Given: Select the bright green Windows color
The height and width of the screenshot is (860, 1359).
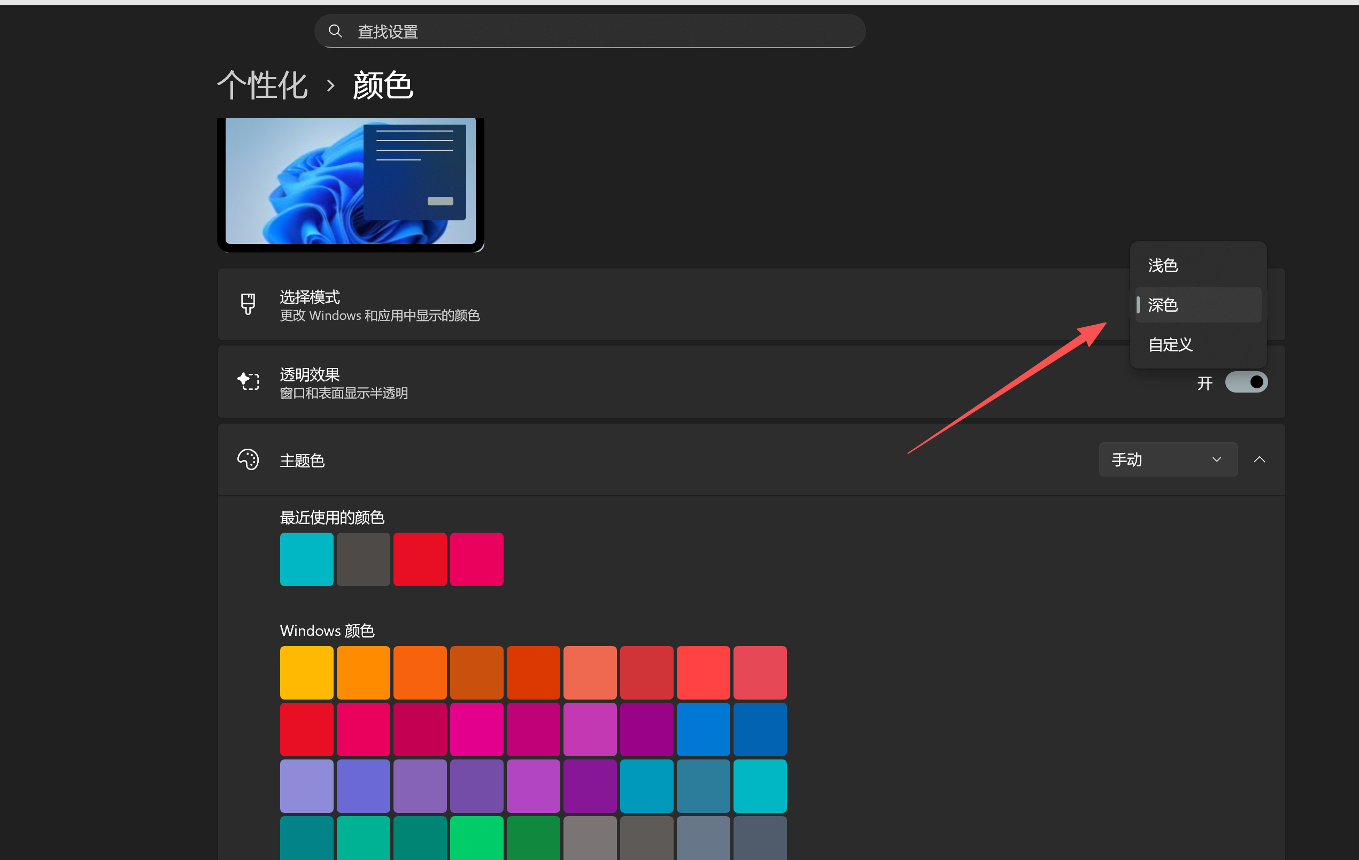Looking at the screenshot, I should pos(477,840).
